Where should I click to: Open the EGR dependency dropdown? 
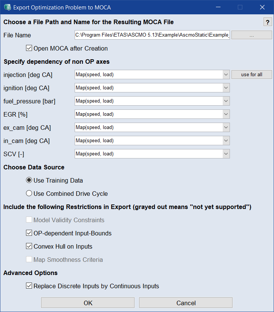tap(226, 114)
